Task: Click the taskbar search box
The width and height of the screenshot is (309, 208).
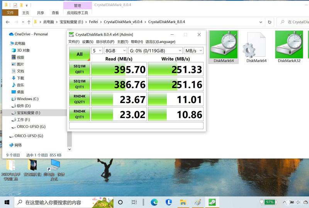Action: click(x=64, y=202)
